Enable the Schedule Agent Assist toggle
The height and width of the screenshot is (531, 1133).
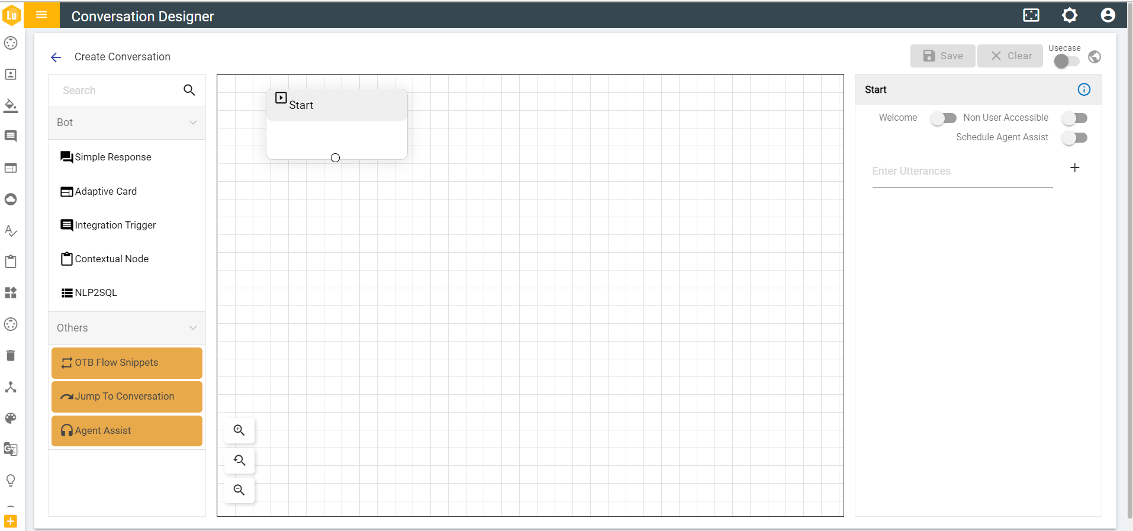[1074, 138]
